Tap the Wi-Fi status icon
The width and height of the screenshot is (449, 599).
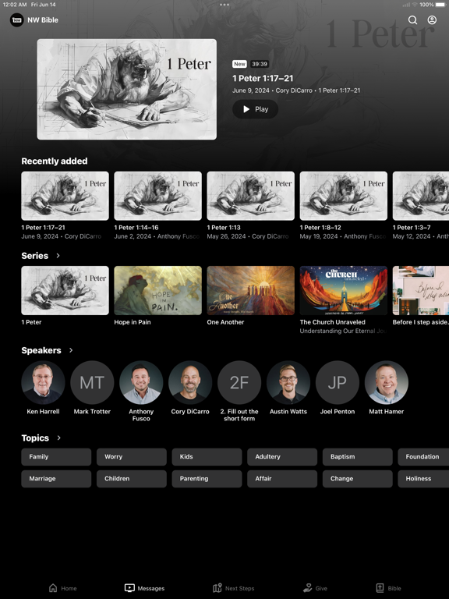pos(415,5)
